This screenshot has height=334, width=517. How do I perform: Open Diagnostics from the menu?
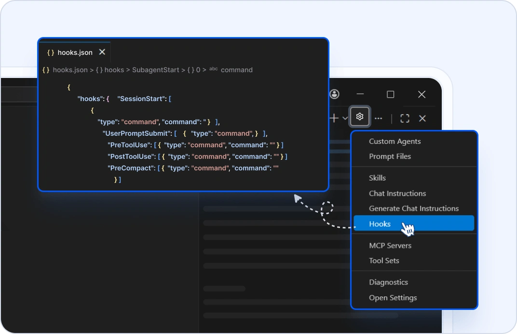388,283
